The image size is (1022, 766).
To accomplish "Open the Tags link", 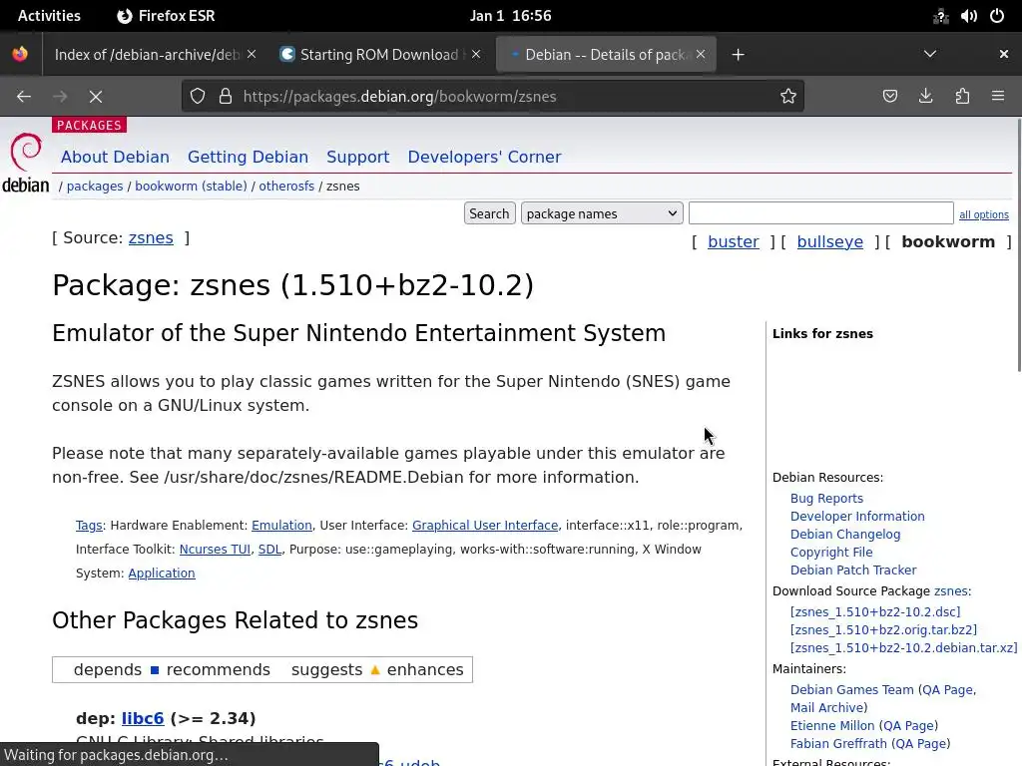I will tap(89, 526).
